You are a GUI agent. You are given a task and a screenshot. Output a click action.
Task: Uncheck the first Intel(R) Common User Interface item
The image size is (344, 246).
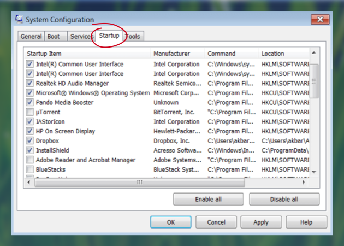click(x=29, y=64)
